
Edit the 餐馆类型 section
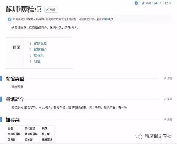pos(168,78)
